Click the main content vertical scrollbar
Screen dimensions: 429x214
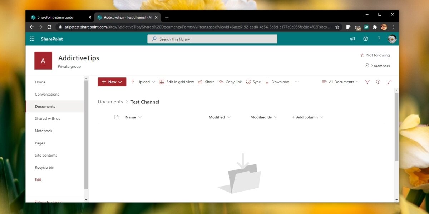(396, 127)
